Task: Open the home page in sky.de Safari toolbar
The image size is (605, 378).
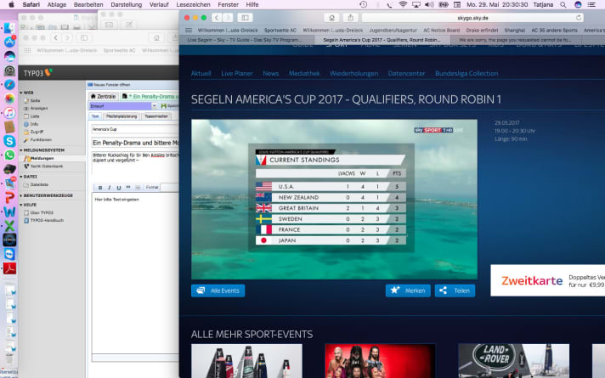Action: (x=331, y=18)
